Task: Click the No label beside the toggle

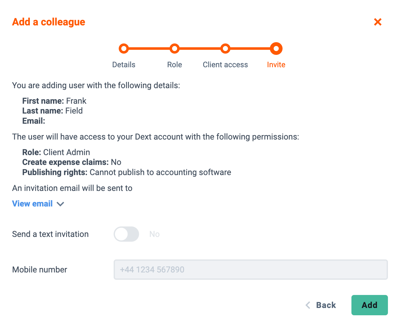Action: coord(155,234)
